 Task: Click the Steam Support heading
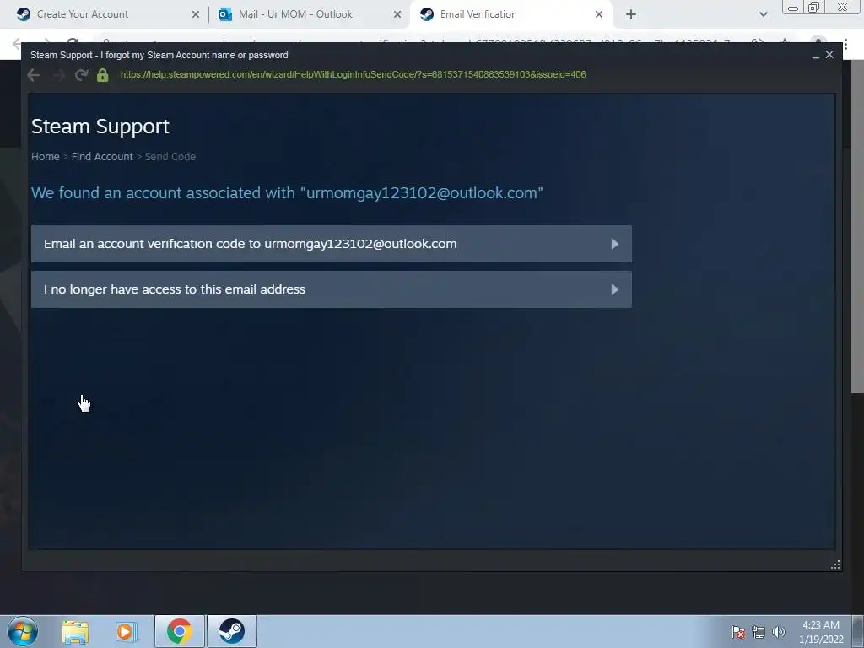(x=100, y=127)
